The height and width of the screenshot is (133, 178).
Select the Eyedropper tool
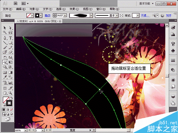point(5,77)
